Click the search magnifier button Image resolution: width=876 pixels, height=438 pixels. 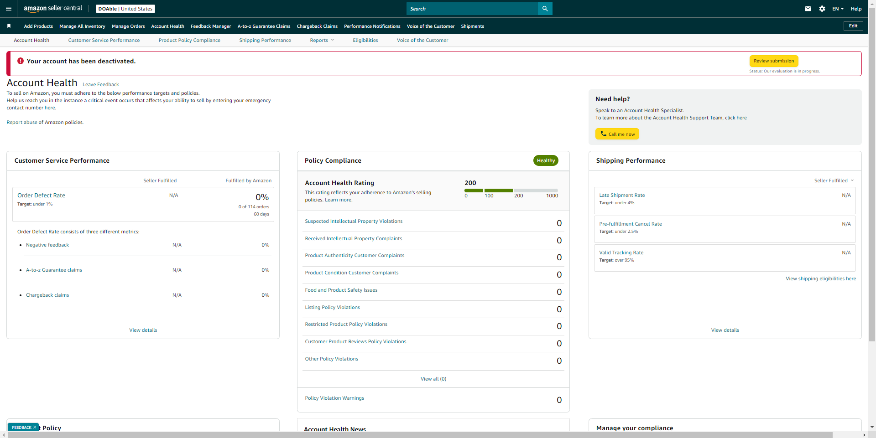tap(545, 9)
